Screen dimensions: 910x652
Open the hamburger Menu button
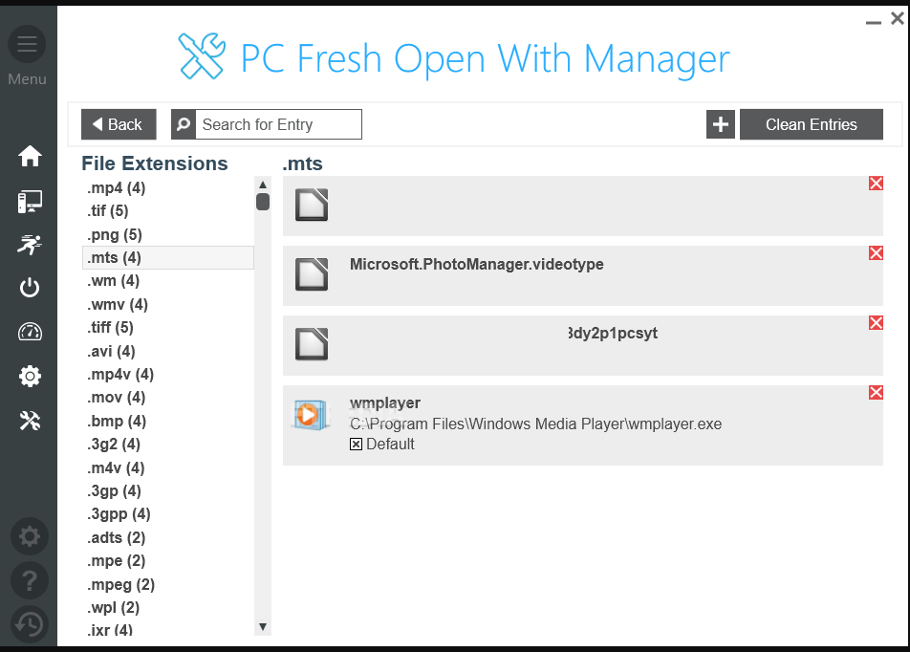click(27, 44)
